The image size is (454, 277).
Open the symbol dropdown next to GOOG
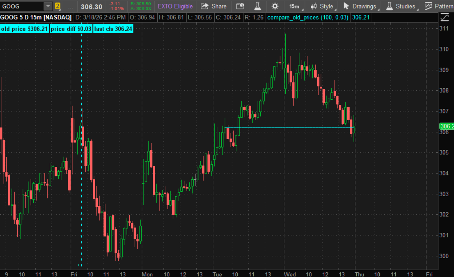(x=48, y=6)
